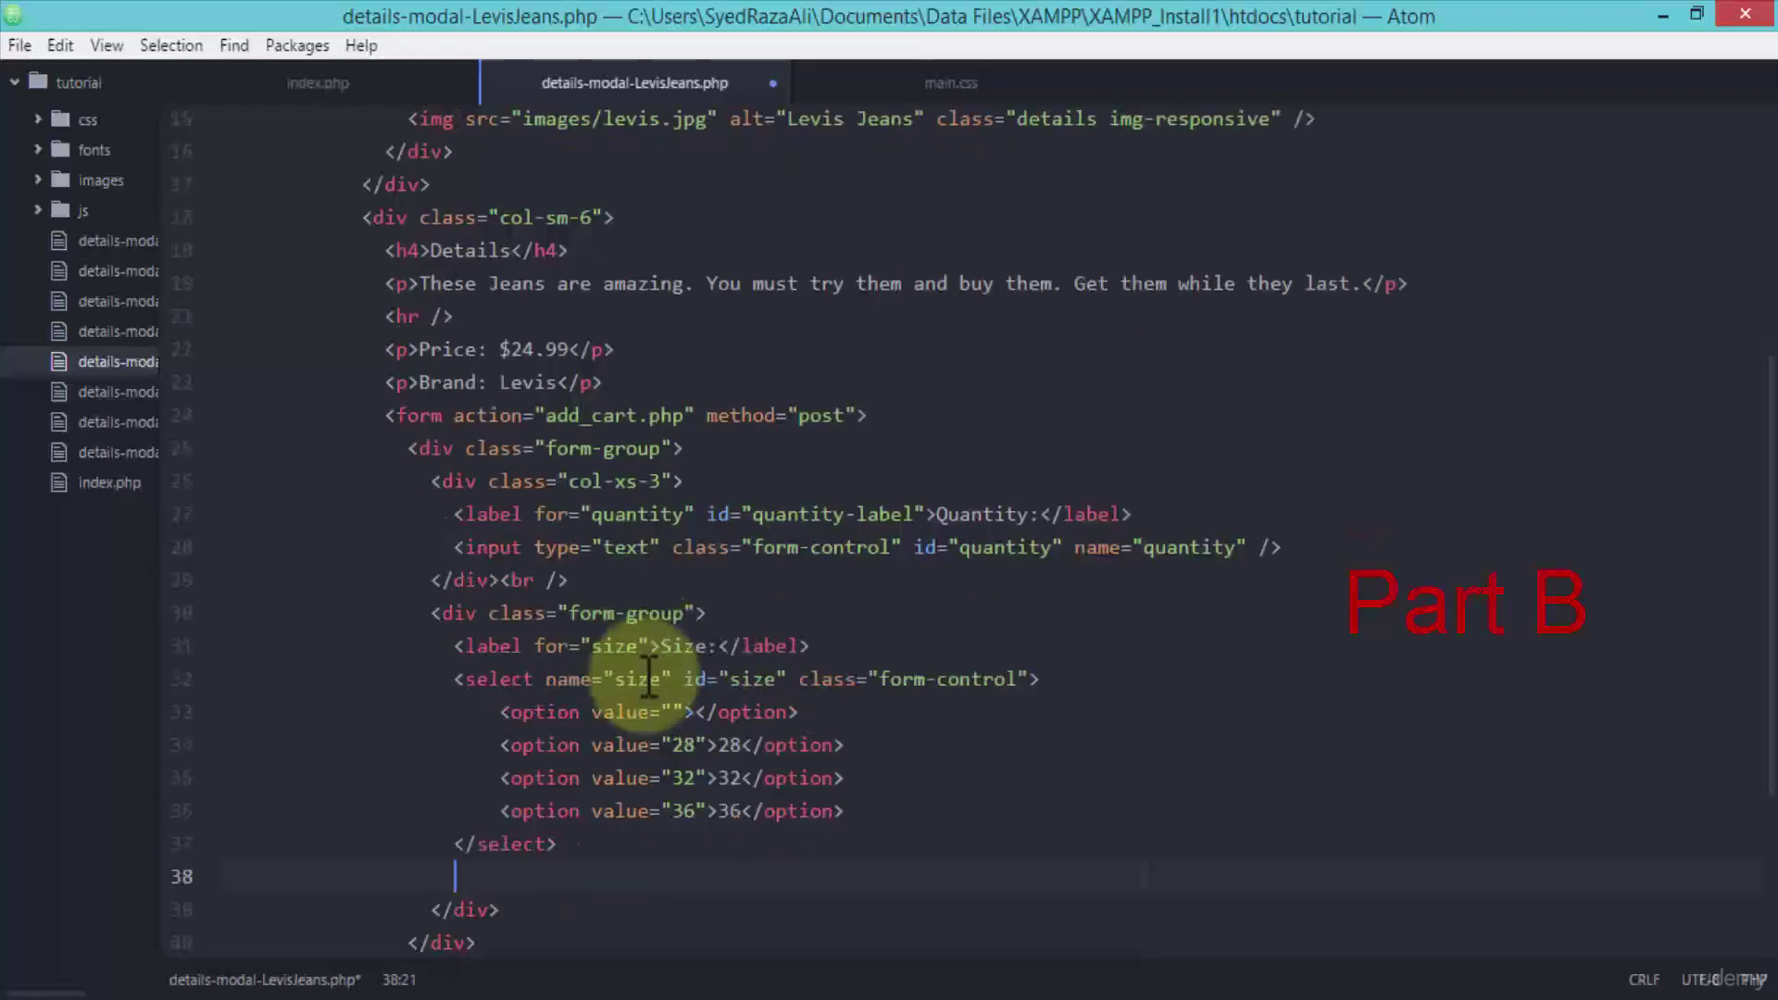Select the highlighted details-modal file in tree
Viewport: 1778px width, 1000px height.
[118, 362]
